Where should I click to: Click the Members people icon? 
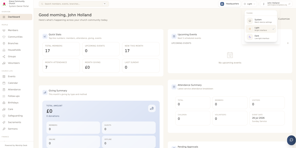coord(4,30)
